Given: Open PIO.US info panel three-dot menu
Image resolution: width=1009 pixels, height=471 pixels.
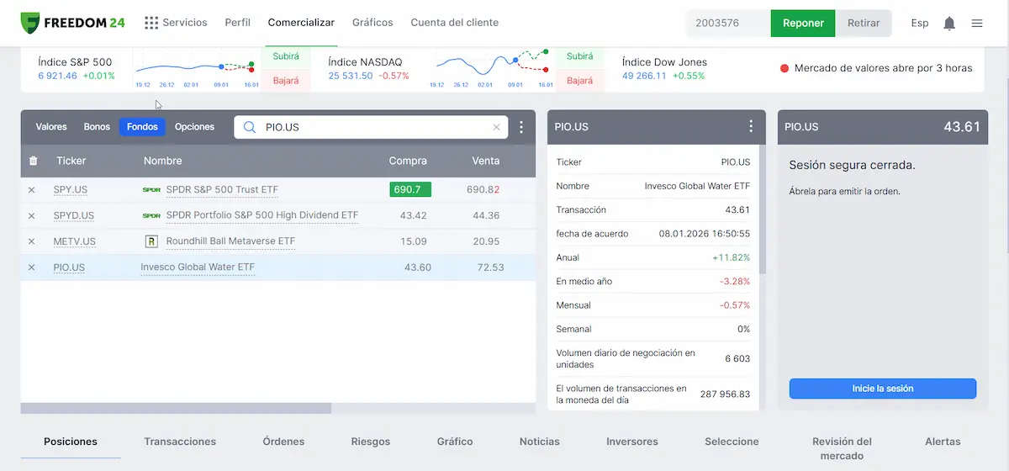Looking at the screenshot, I should click(751, 127).
